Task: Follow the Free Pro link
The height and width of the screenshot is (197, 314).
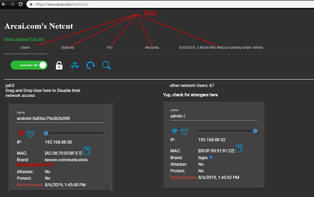Action: tap(37, 39)
